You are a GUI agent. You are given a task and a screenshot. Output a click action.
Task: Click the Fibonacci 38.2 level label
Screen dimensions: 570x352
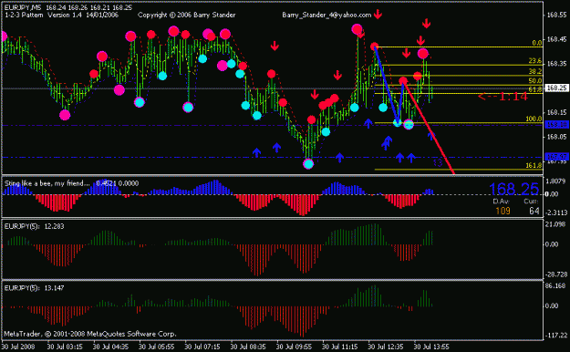[x=534, y=71]
